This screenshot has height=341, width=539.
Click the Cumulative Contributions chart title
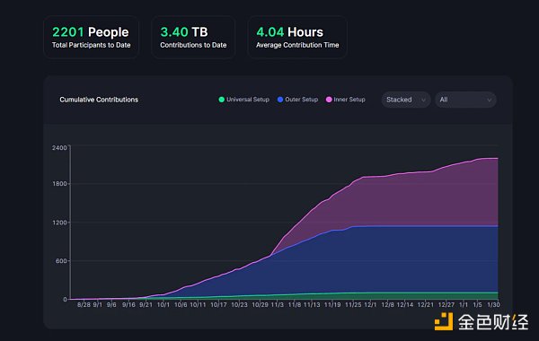(x=99, y=100)
